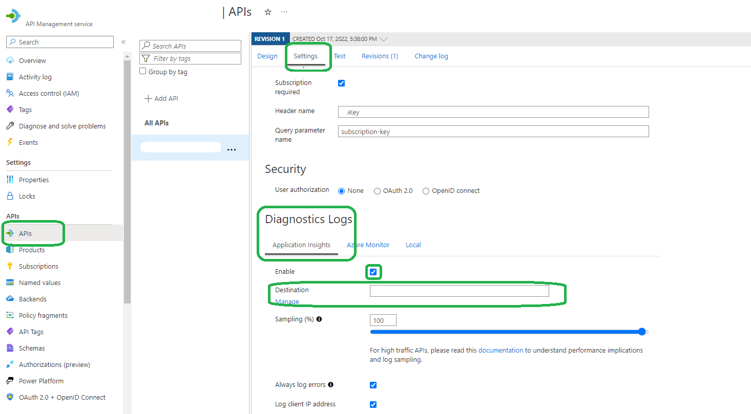This screenshot has width=751, height=414.
Task: Uncheck the Application Insights Enable checkbox
Action: pos(373,272)
